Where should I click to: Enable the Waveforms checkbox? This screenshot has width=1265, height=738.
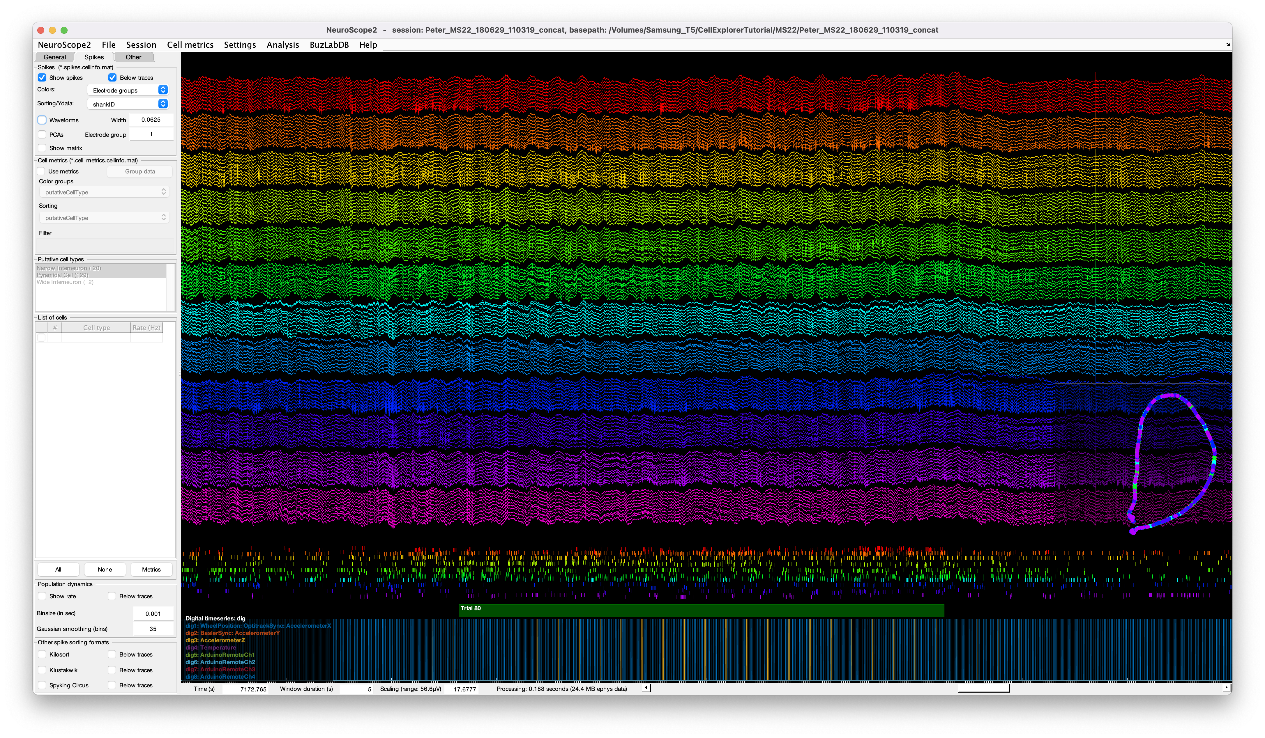pyautogui.click(x=42, y=120)
